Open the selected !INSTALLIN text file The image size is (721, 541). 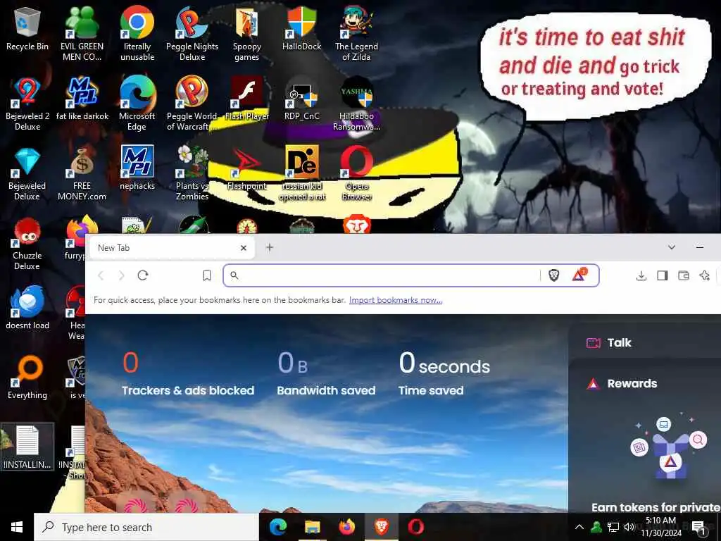coord(27,447)
